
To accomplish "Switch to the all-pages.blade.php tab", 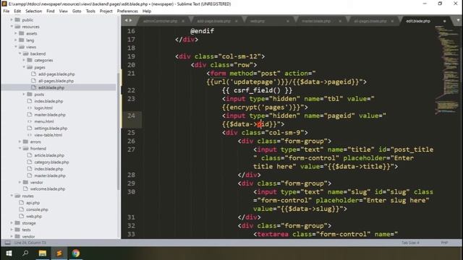I will [370, 21].
